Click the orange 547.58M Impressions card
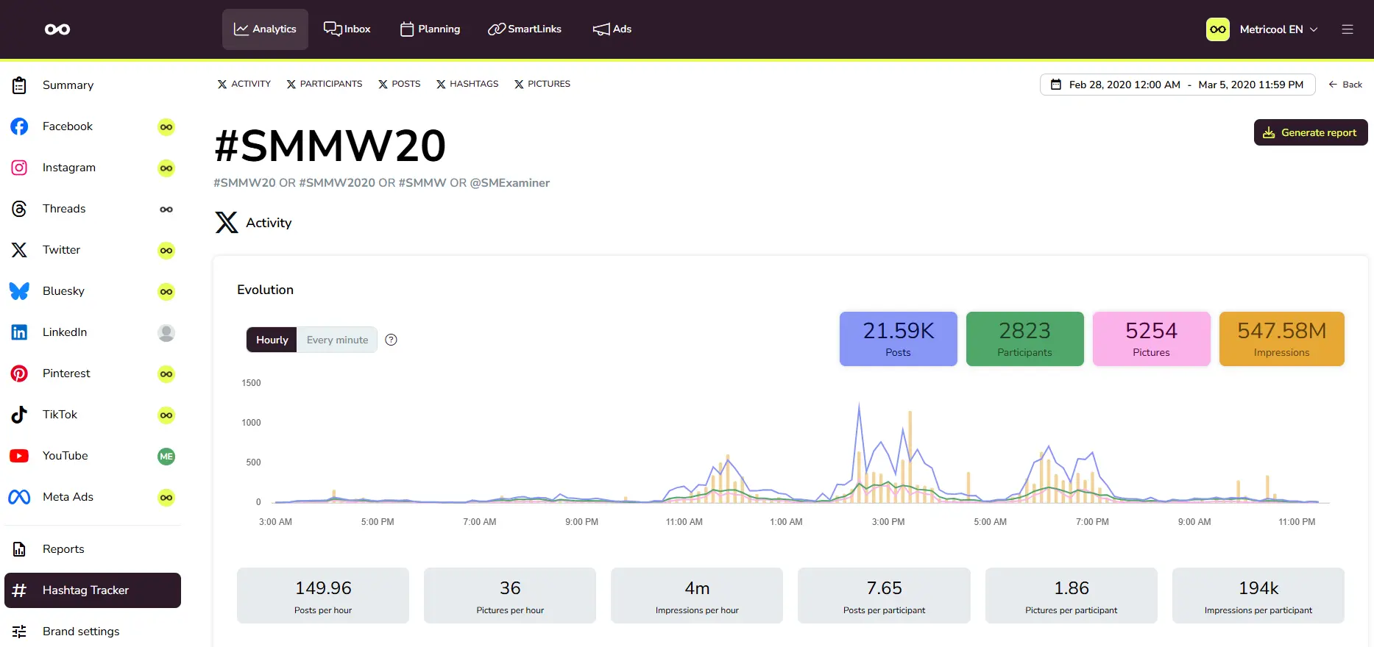Image resolution: width=1374 pixels, height=647 pixels. (1282, 339)
